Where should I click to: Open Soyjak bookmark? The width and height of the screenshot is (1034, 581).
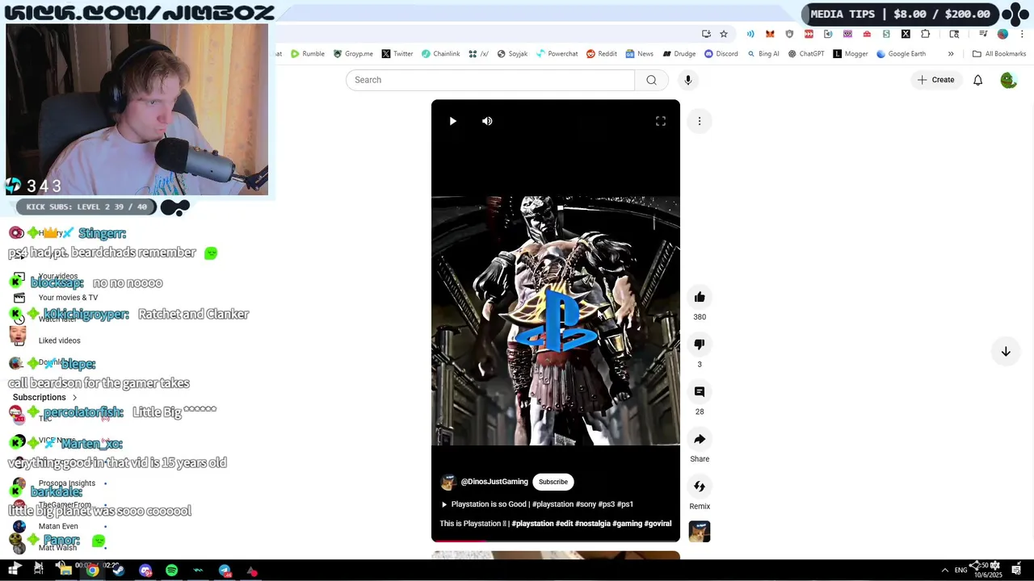pyautogui.click(x=512, y=54)
